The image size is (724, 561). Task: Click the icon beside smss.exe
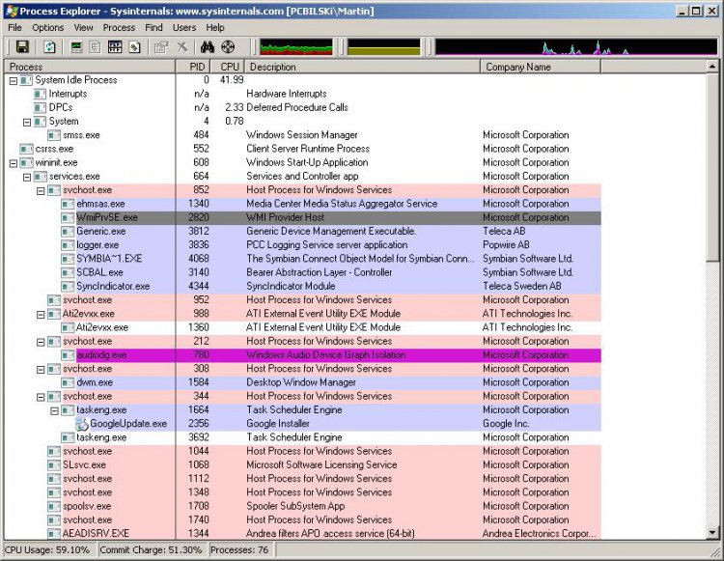(54, 135)
